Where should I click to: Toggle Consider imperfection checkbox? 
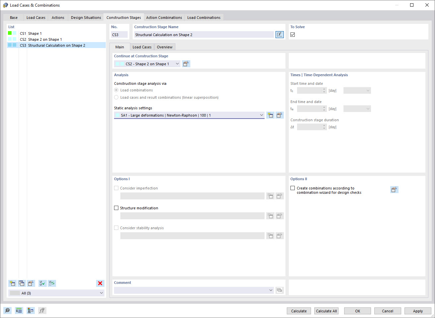(116, 188)
